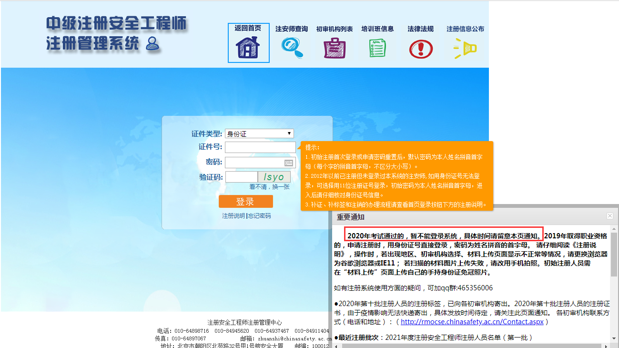
Task: Click the notice panel scrollbar down arrow
Action: click(x=614, y=338)
